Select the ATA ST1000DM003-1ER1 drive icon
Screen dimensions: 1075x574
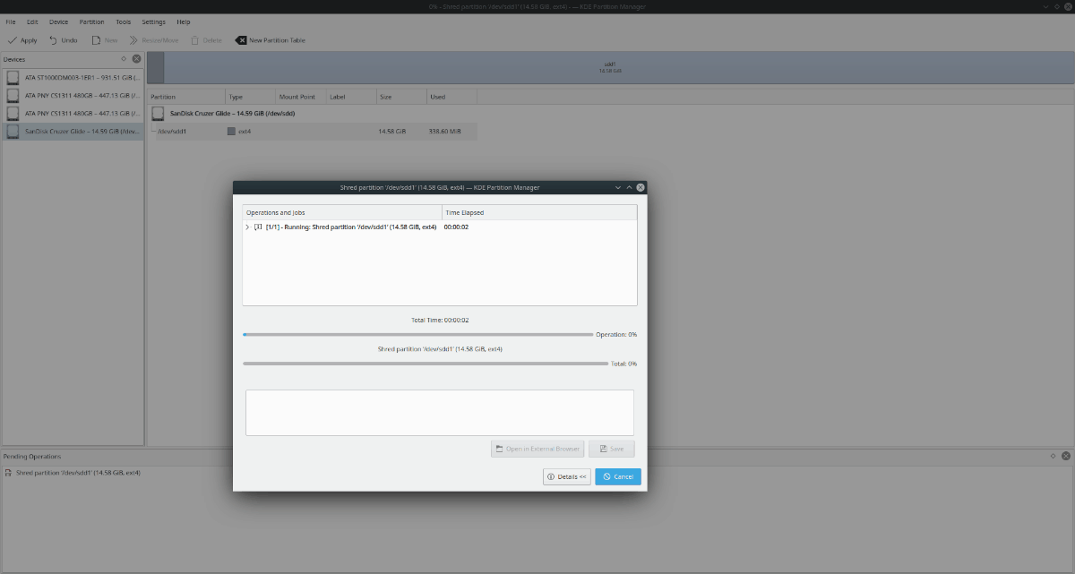coord(12,77)
